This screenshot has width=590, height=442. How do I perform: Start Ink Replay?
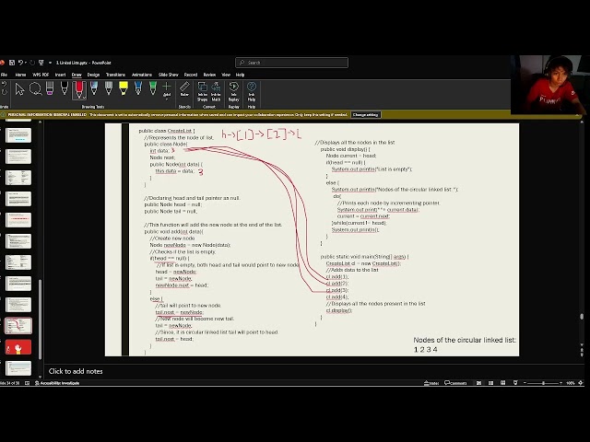tap(233, 92)
